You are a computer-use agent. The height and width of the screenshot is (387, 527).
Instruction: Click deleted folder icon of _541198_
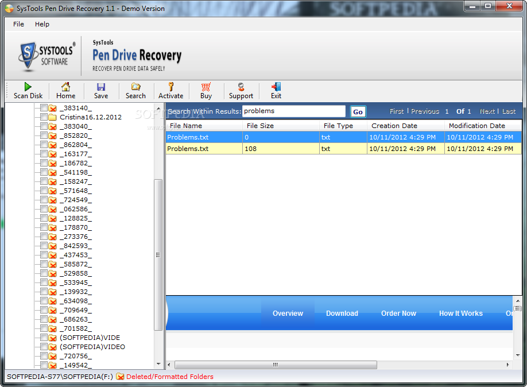pos(52,172)
